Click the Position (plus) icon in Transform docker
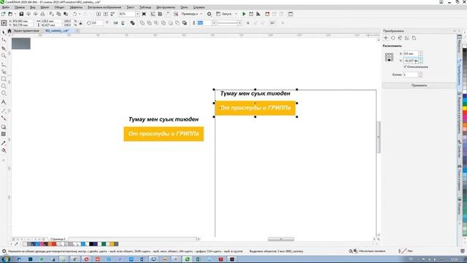Image resolution: width=467 pixels, height=263 pixels. [386, 38]
